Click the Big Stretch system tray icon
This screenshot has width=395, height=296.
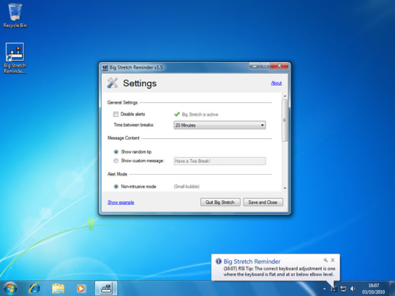pyautogui.click(x=334, y=289)
